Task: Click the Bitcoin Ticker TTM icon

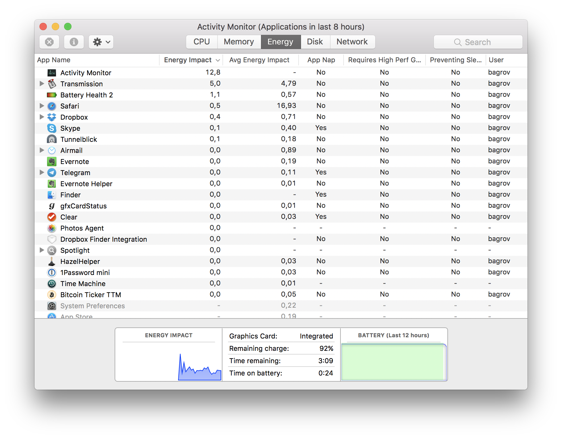Action: point(52,295)
